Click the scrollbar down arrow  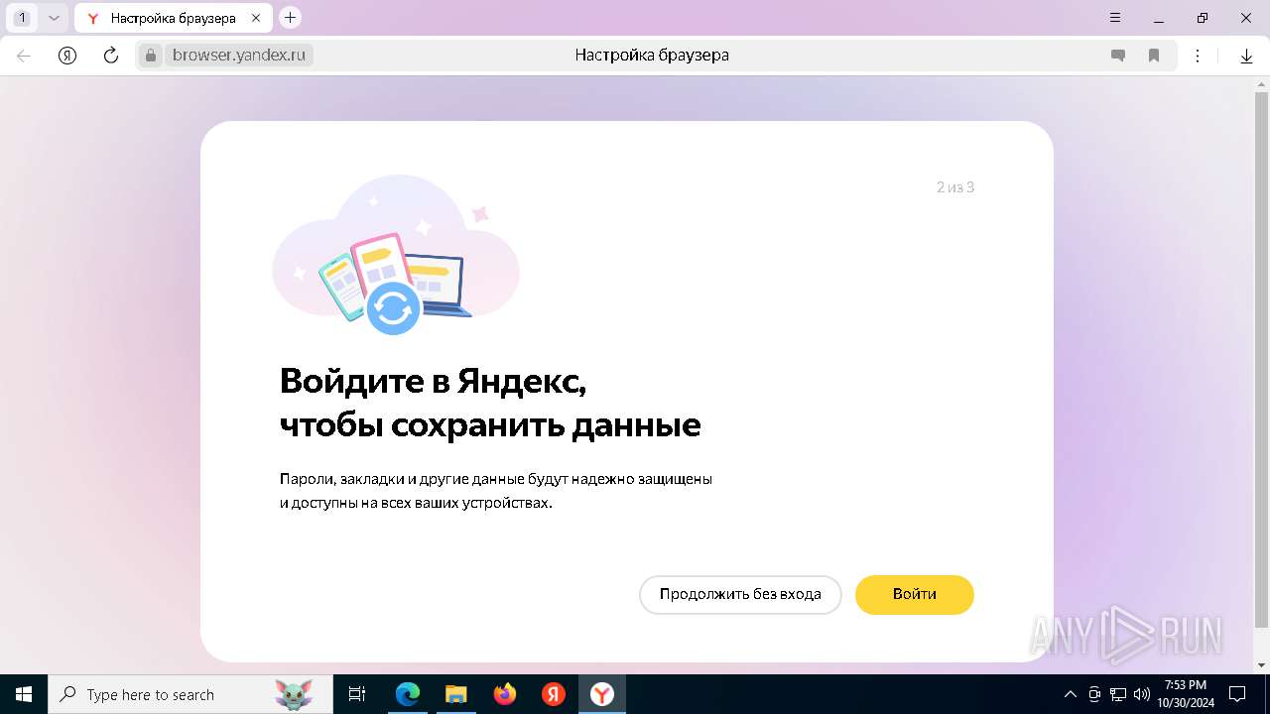tap(1261, 664)
